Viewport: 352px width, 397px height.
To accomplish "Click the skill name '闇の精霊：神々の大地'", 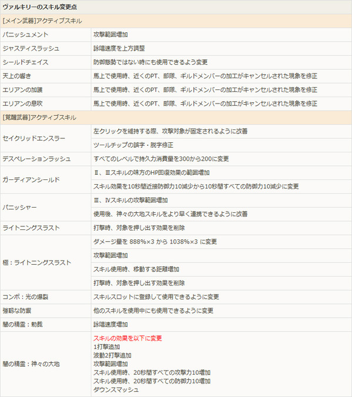I will 31,364.
